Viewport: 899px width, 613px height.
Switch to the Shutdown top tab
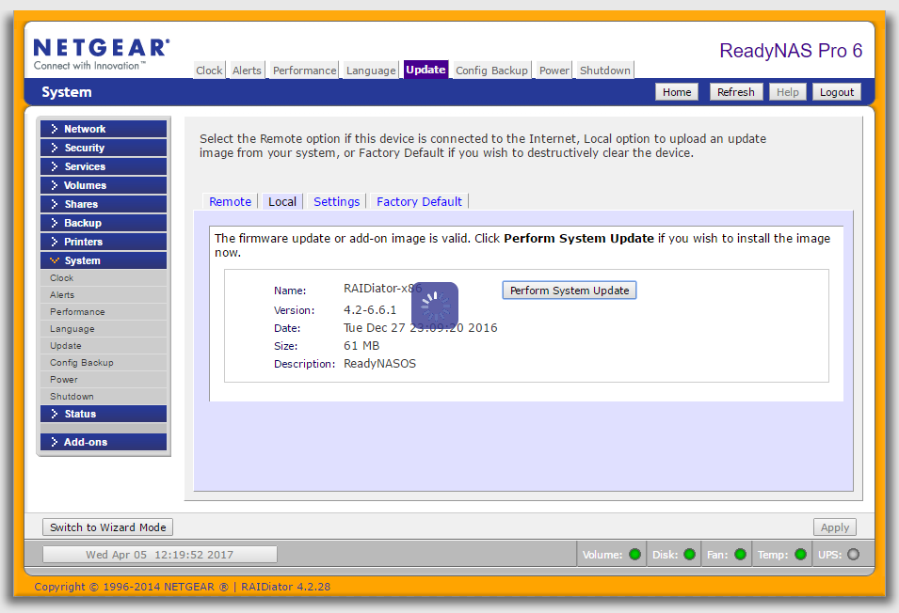click(x=605, y=70)
